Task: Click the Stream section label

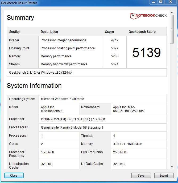Action: [14, 64]
